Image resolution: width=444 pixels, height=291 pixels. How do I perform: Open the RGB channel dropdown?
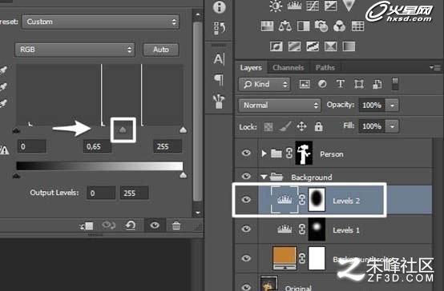pos(75,50)
